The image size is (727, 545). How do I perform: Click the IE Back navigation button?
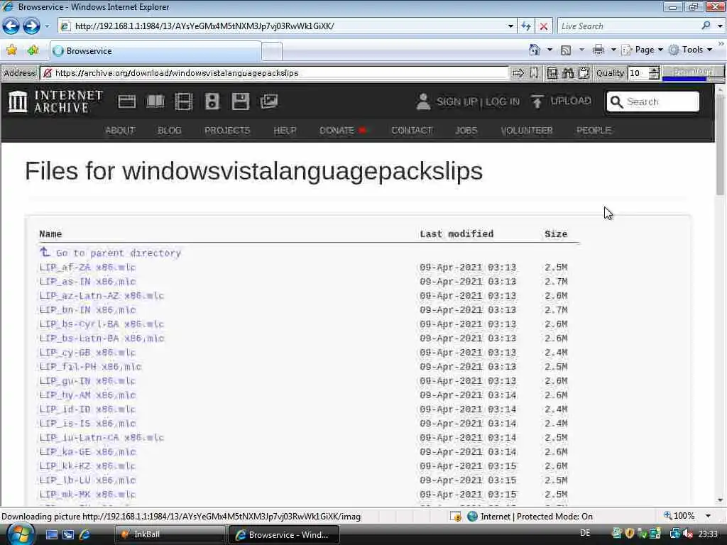(x=11, y=26)
